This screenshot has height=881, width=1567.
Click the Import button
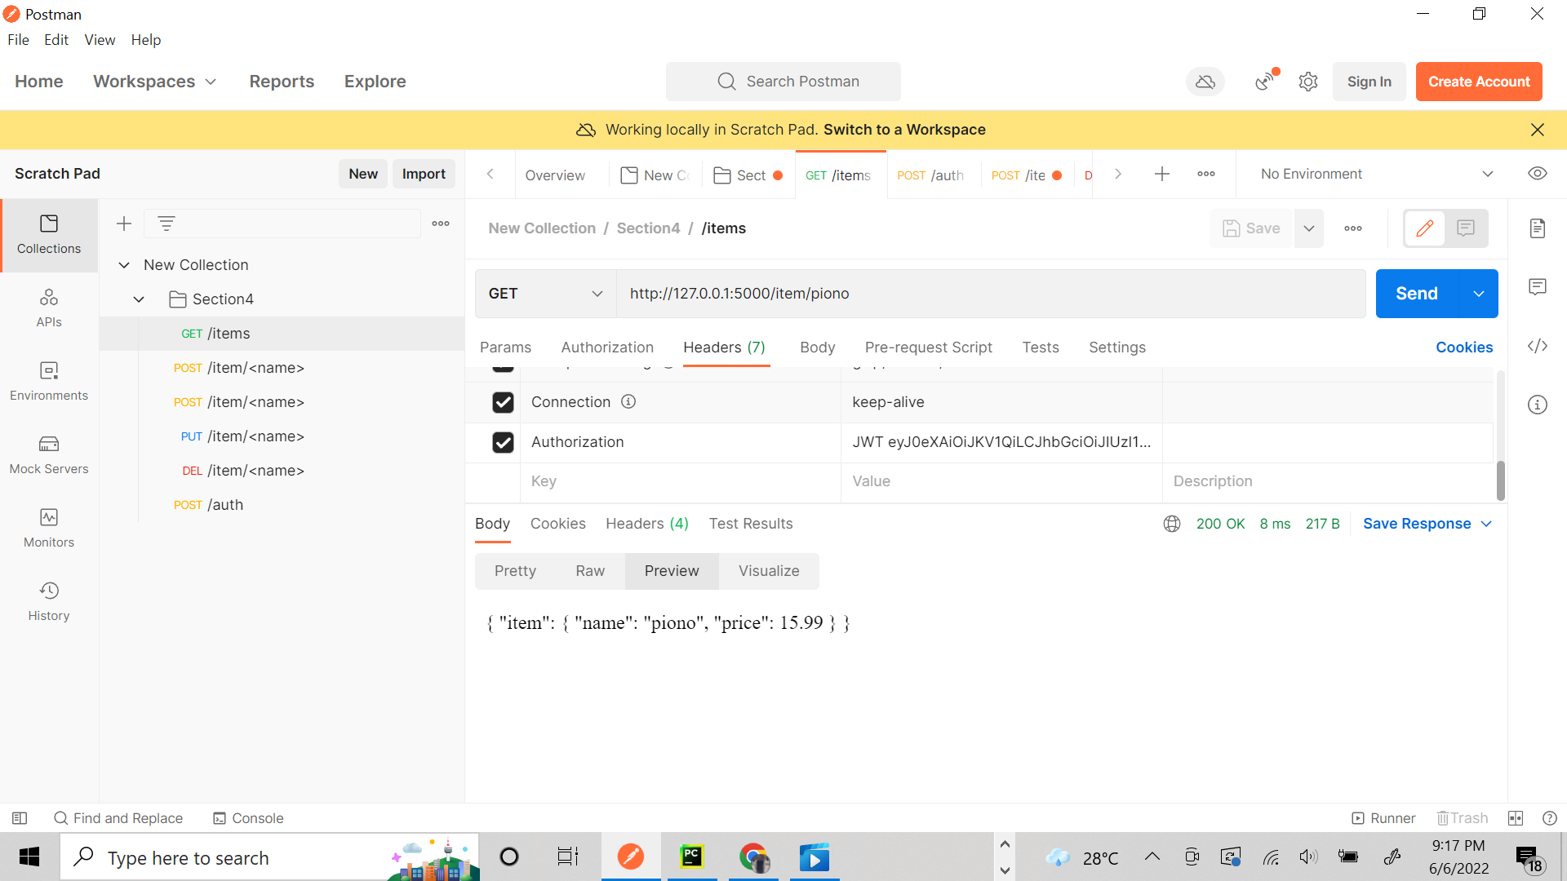[424, 174]
